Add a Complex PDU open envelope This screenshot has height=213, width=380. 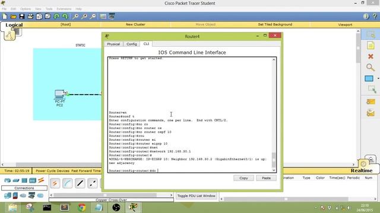point(370,113)
